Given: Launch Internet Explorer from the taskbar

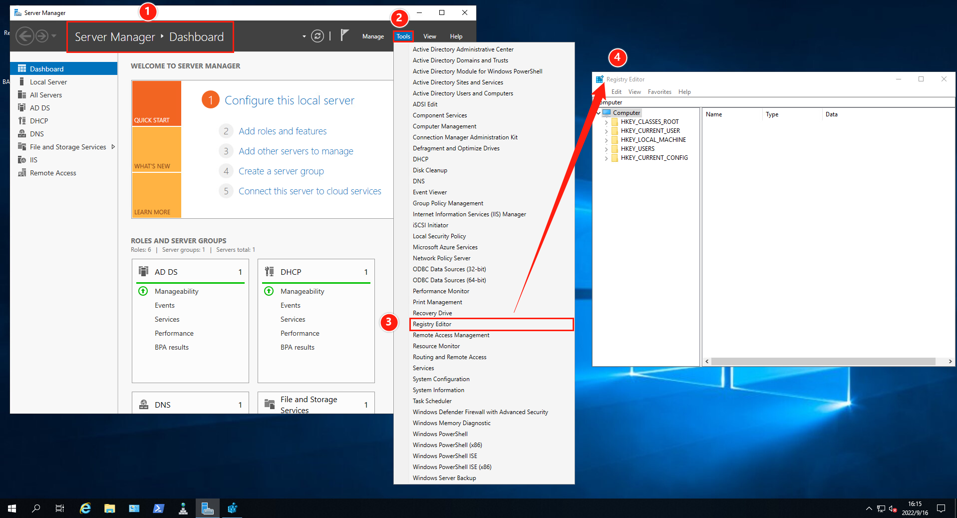Looking at the screenshot, I should (x=85, y=508).
